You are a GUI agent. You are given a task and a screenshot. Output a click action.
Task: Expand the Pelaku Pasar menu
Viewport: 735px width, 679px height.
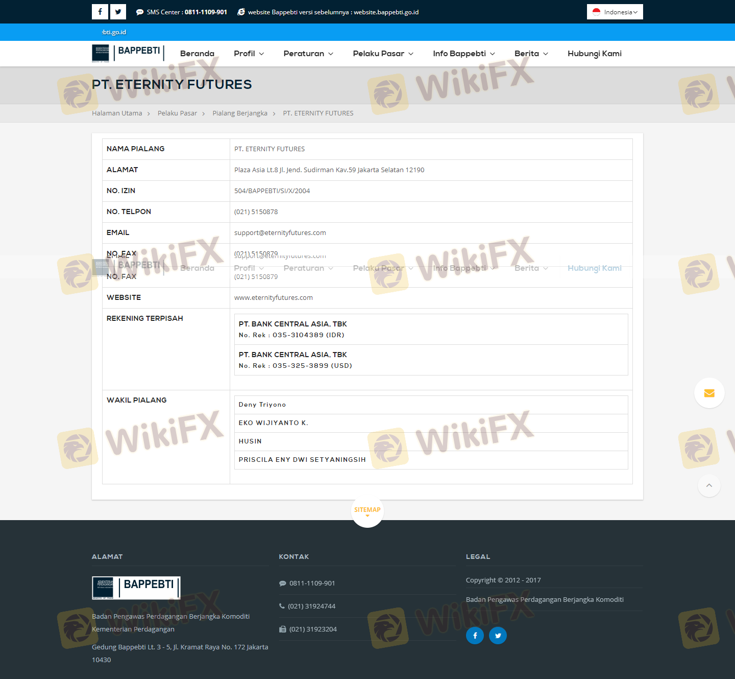point(383,54)
